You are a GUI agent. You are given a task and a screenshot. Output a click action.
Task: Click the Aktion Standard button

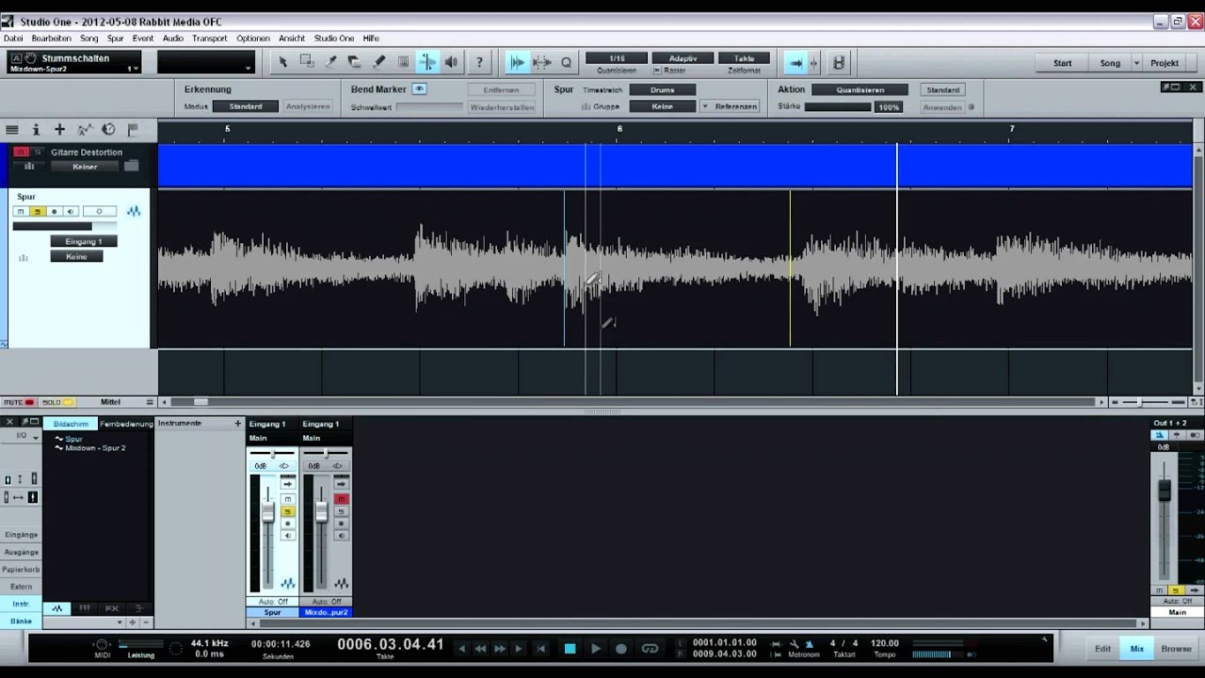click(x=942, y=89)
